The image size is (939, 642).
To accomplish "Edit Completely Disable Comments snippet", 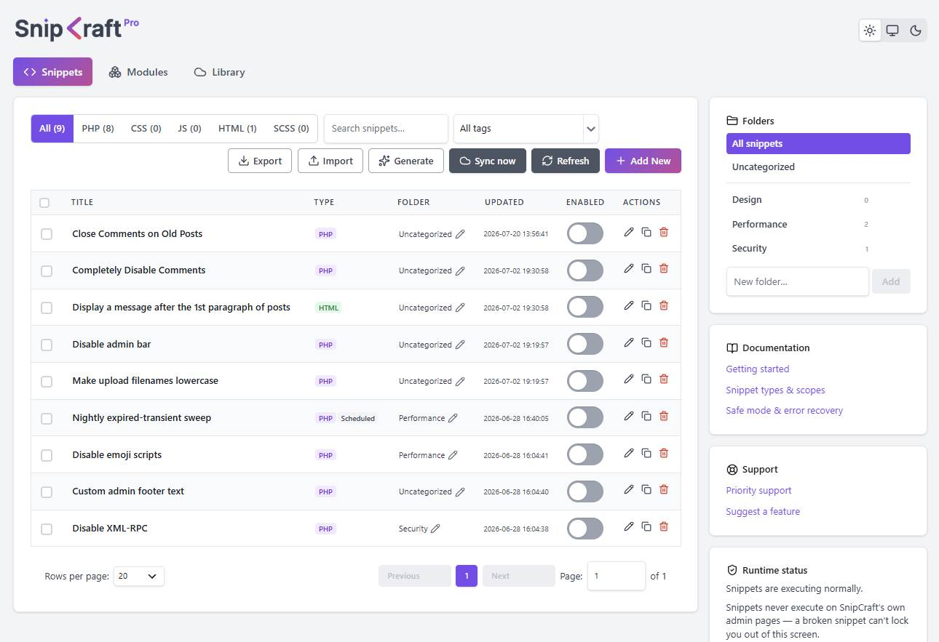I will 629,268.
